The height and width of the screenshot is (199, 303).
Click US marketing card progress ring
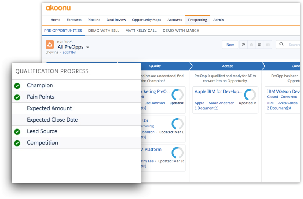177,124
